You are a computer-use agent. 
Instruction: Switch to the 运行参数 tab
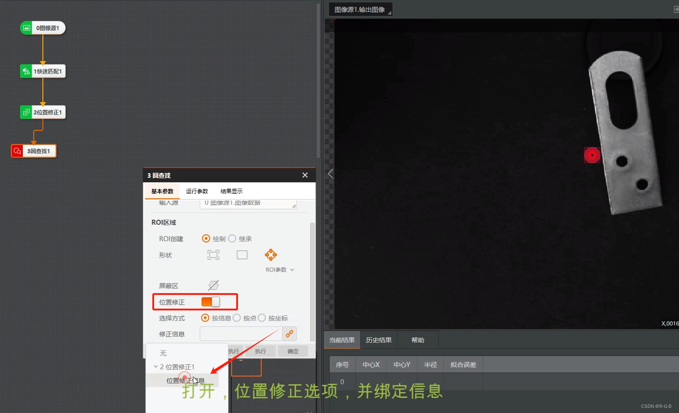coord(197,191)
